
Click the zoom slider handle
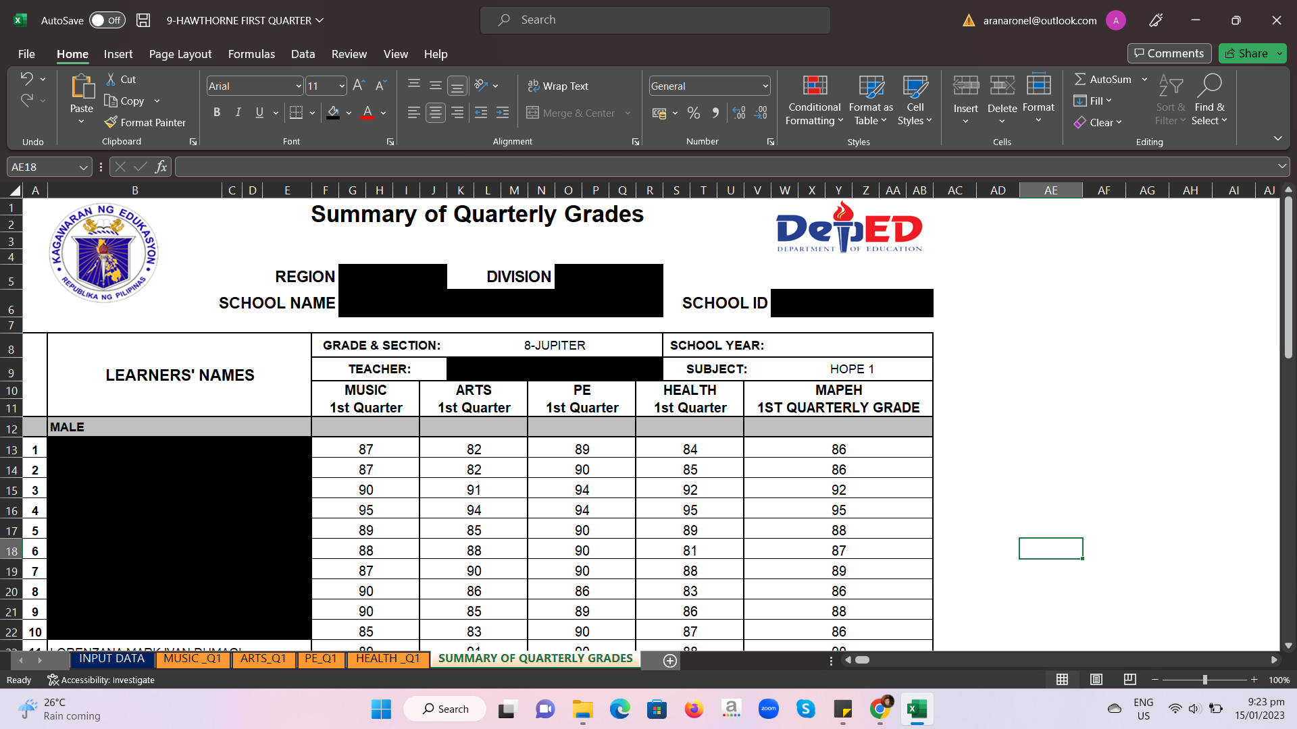click(x=1204, y=680)
